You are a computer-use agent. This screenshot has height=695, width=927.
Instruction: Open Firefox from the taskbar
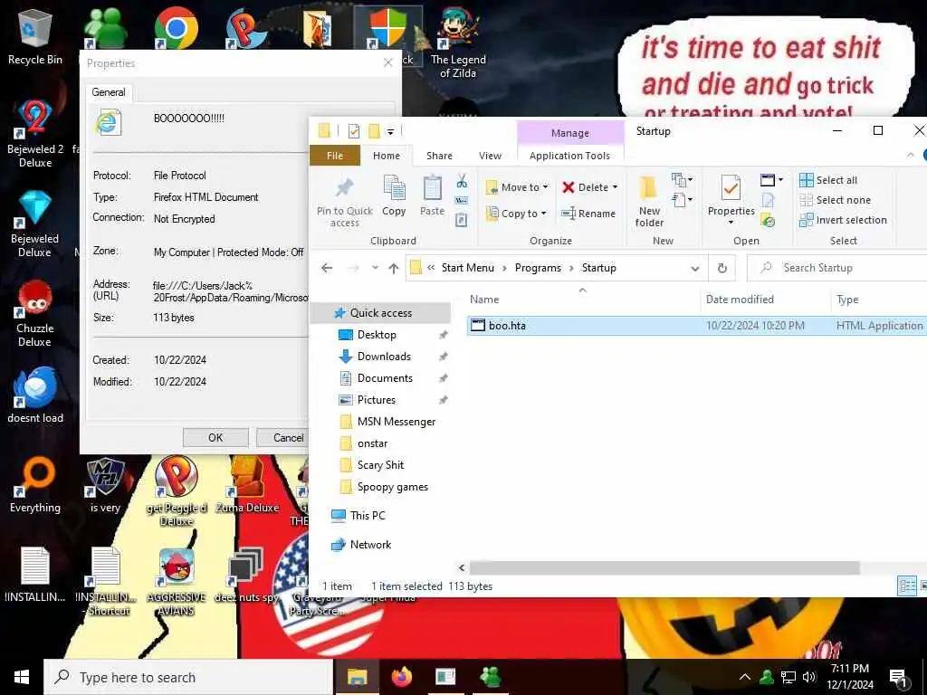(402, 677)
